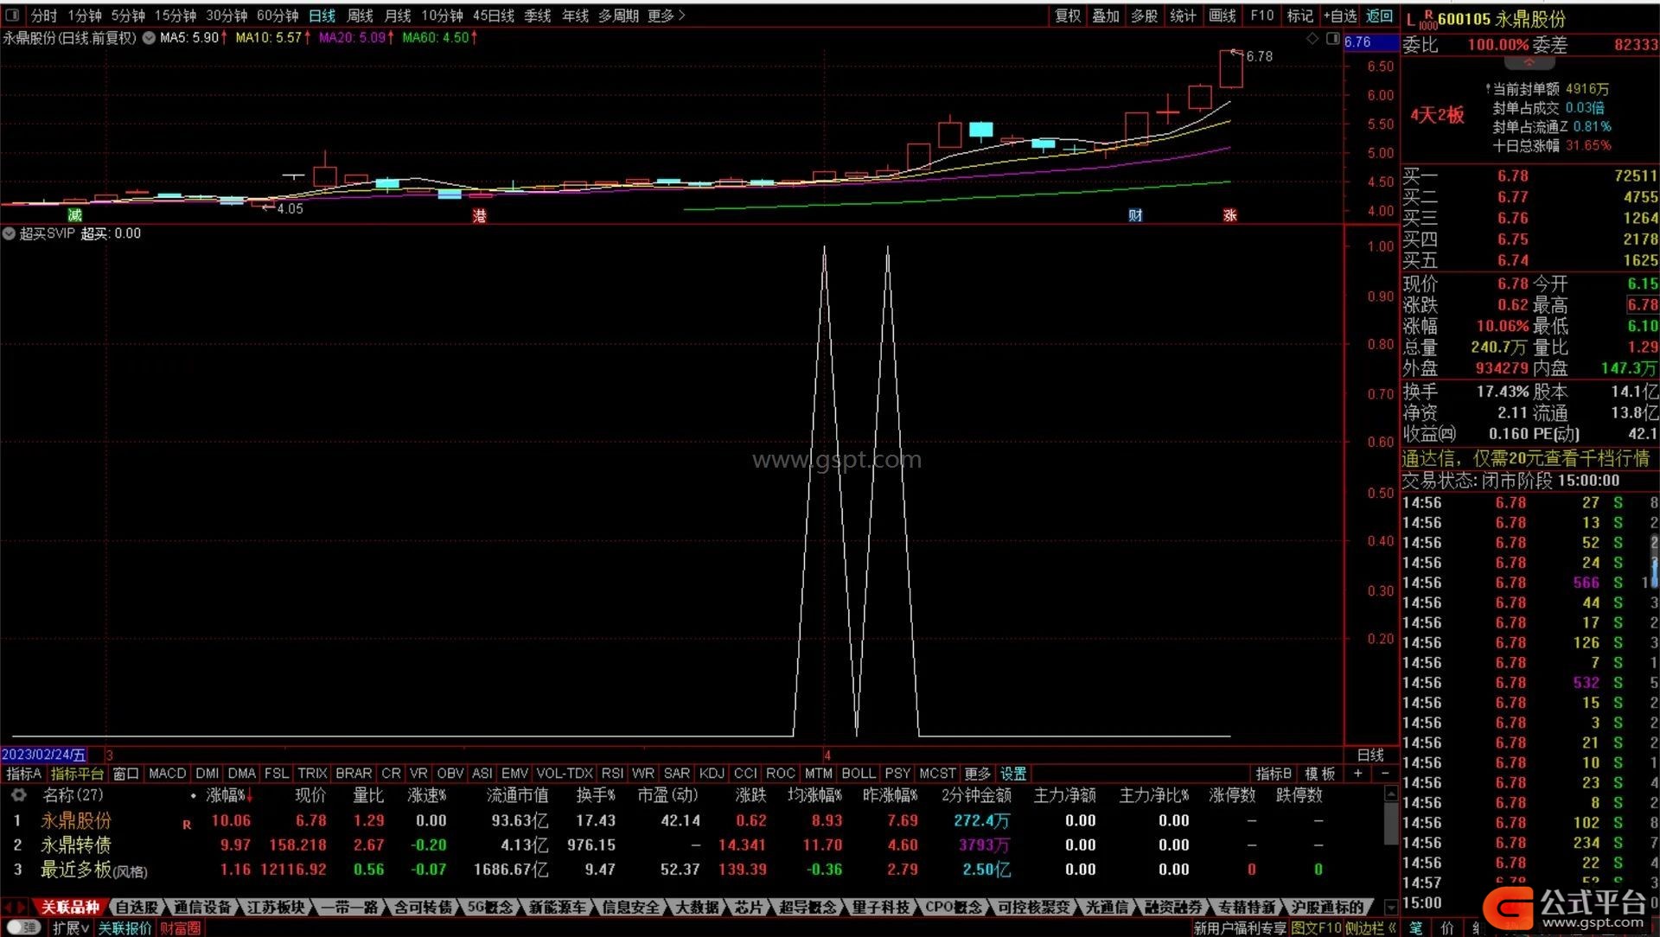The image size is (1660, 937).
Task: Click the window layout icon before 分时
Action: (12, 16)
